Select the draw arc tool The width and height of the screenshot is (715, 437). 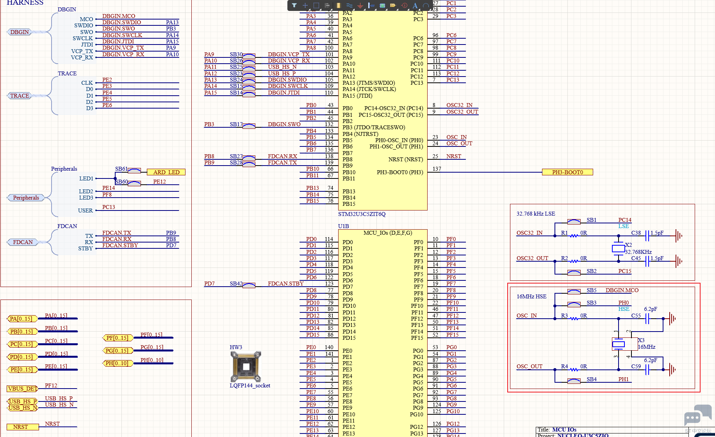click(426, 5)
